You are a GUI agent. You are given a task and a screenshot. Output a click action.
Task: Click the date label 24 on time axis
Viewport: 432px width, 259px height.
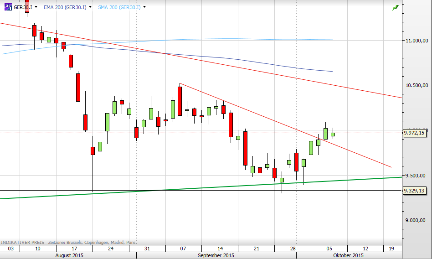[111, 249]
